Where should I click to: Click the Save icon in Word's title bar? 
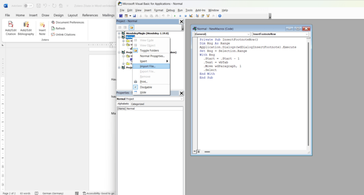click(38, 6)
